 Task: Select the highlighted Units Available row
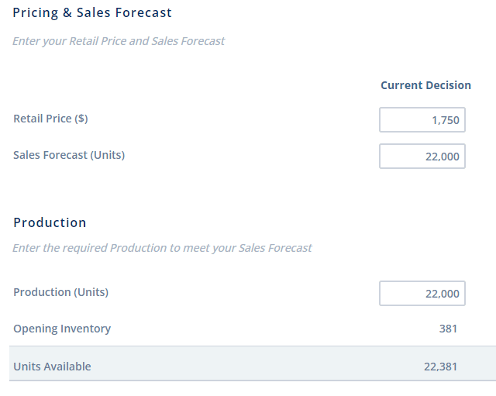pos(248,364)
